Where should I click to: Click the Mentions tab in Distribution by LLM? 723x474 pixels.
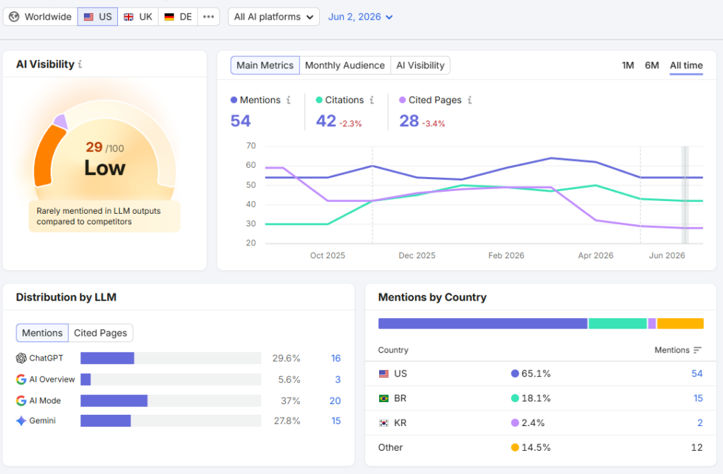coord(42,333)
